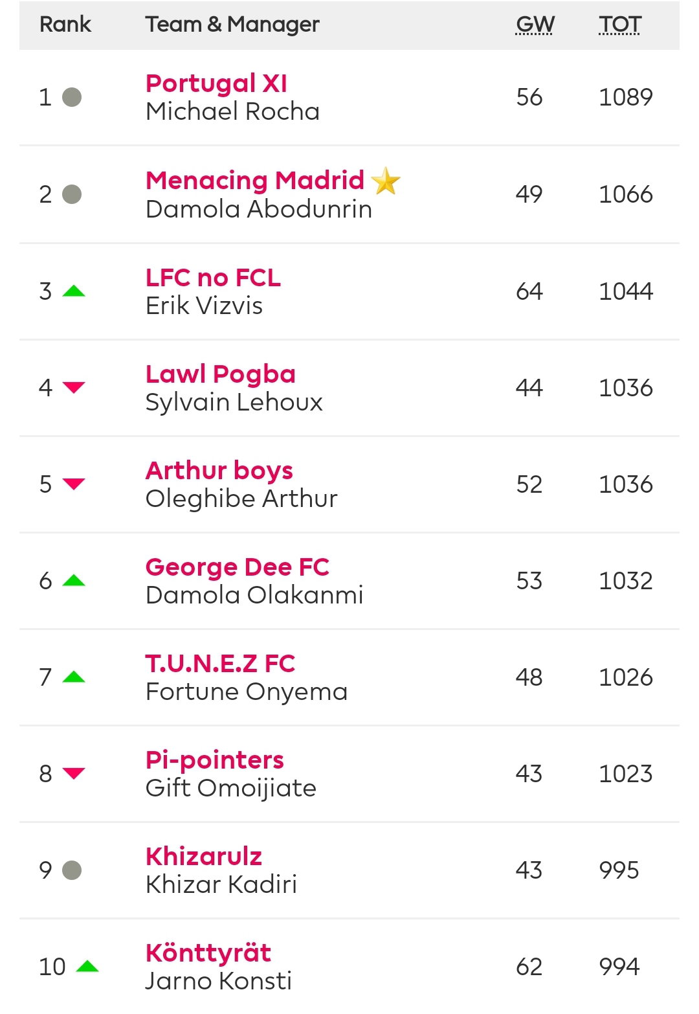Screen dimensions: 699x1014
Task: Click the grey dot at rank 1
Action: coord(72,97)
